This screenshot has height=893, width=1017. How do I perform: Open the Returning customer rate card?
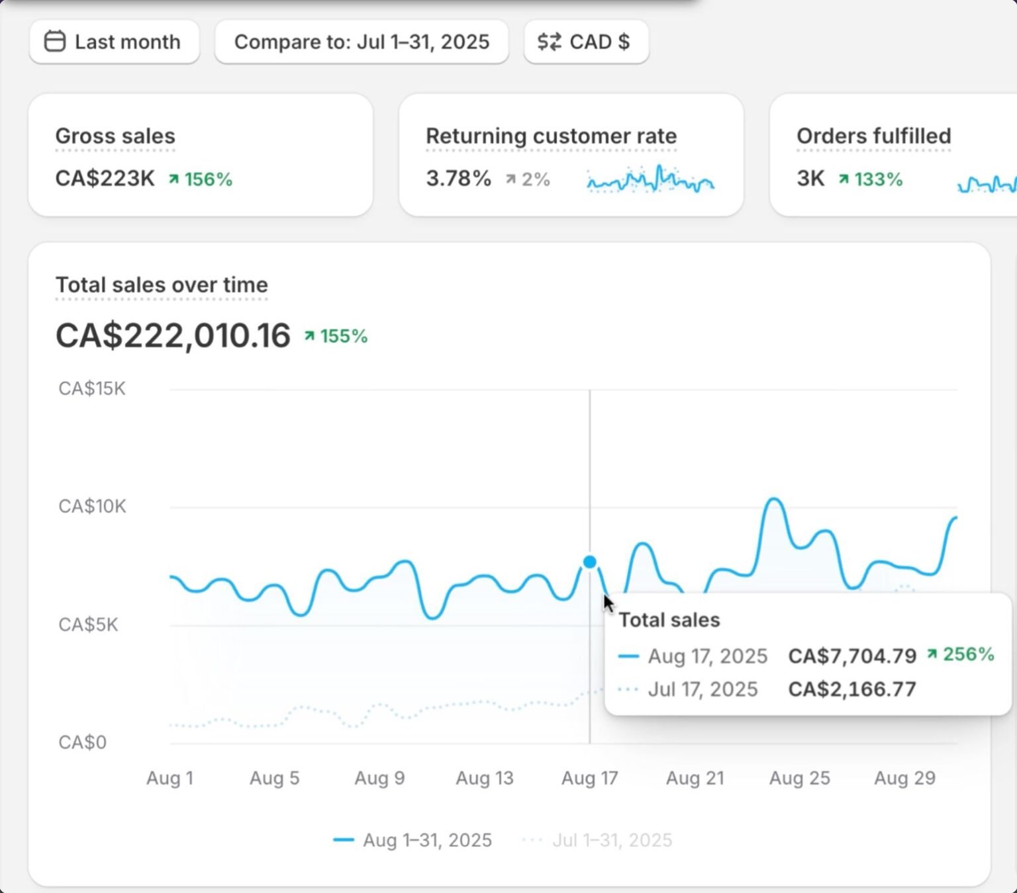(x=571, y=155)
